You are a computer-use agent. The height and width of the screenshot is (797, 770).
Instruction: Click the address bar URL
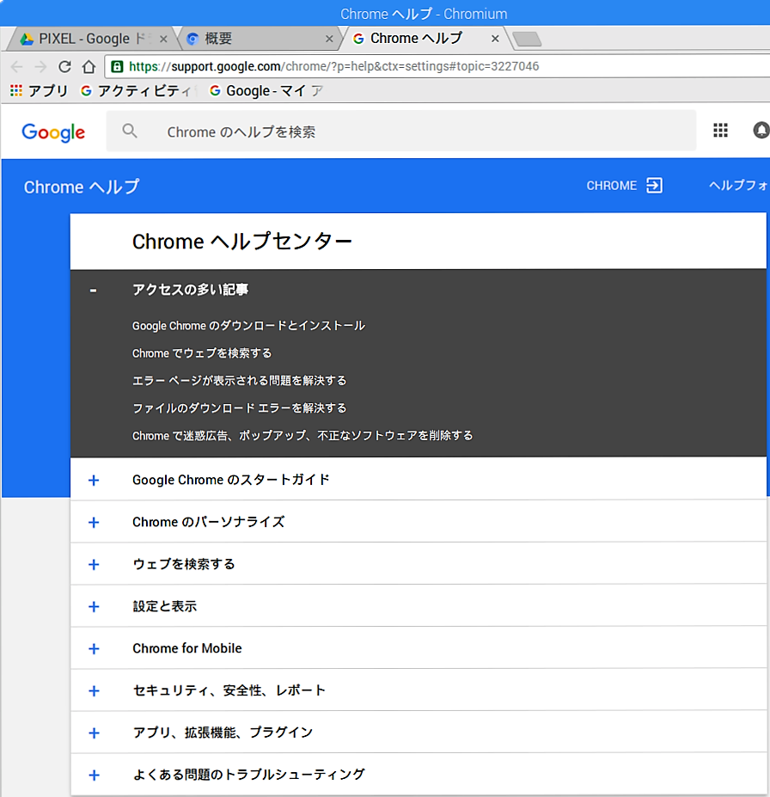334,66
